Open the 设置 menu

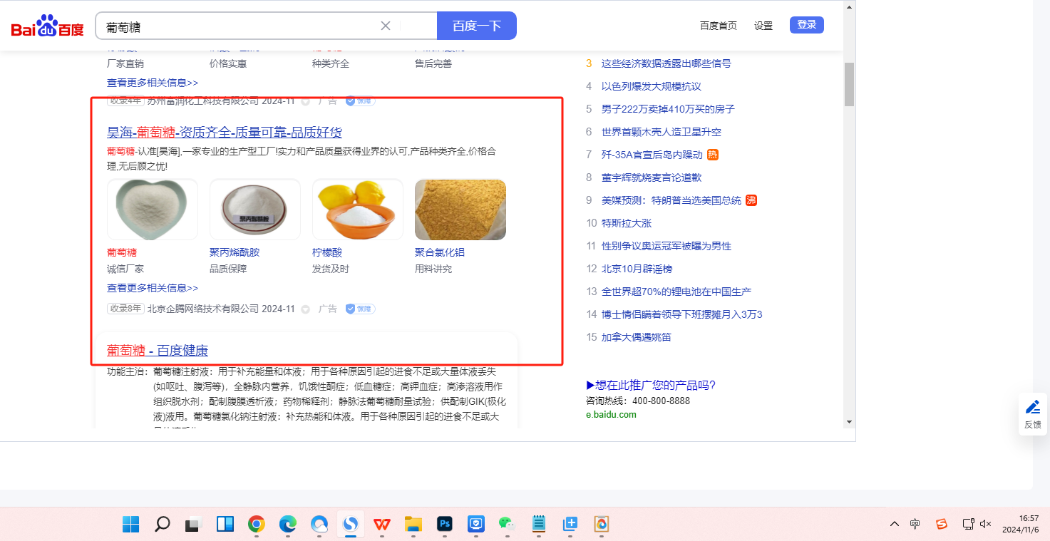tap(763, 26)
